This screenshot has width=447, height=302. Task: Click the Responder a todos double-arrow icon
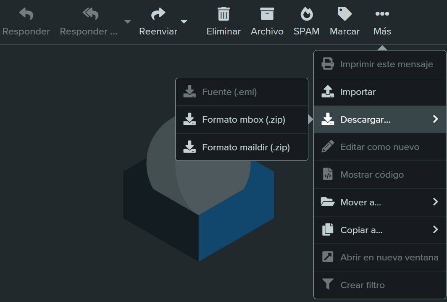pos(90,14)
